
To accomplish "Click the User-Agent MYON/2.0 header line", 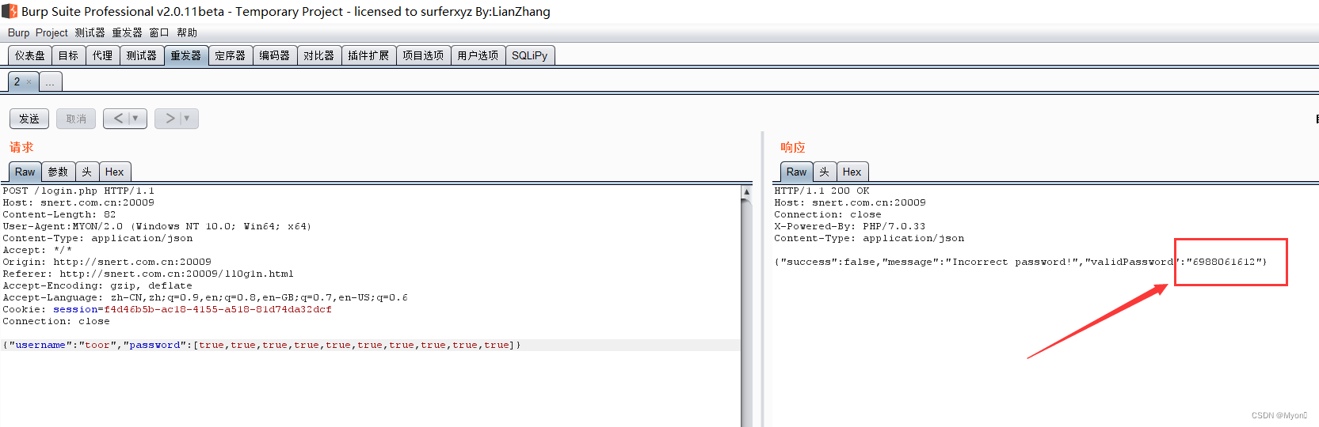I will point(157,226).
